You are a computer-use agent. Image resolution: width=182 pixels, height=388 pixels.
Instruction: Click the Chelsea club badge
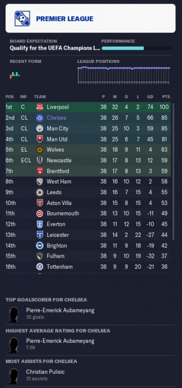pos(39,118)
